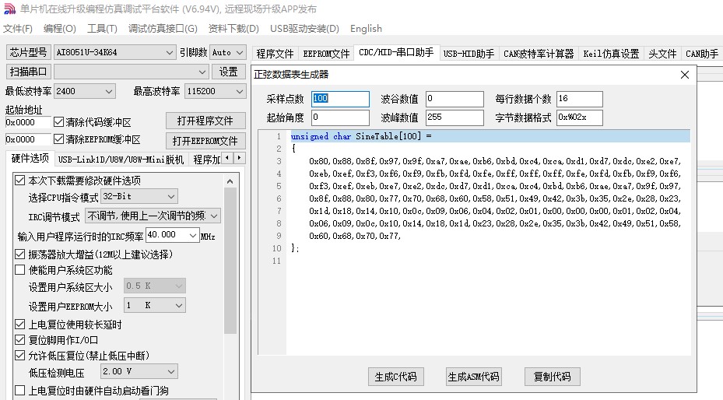Click the hardware options vertical scrollbar
Viewport: 723px width, 400px height.
coord(230,261)
